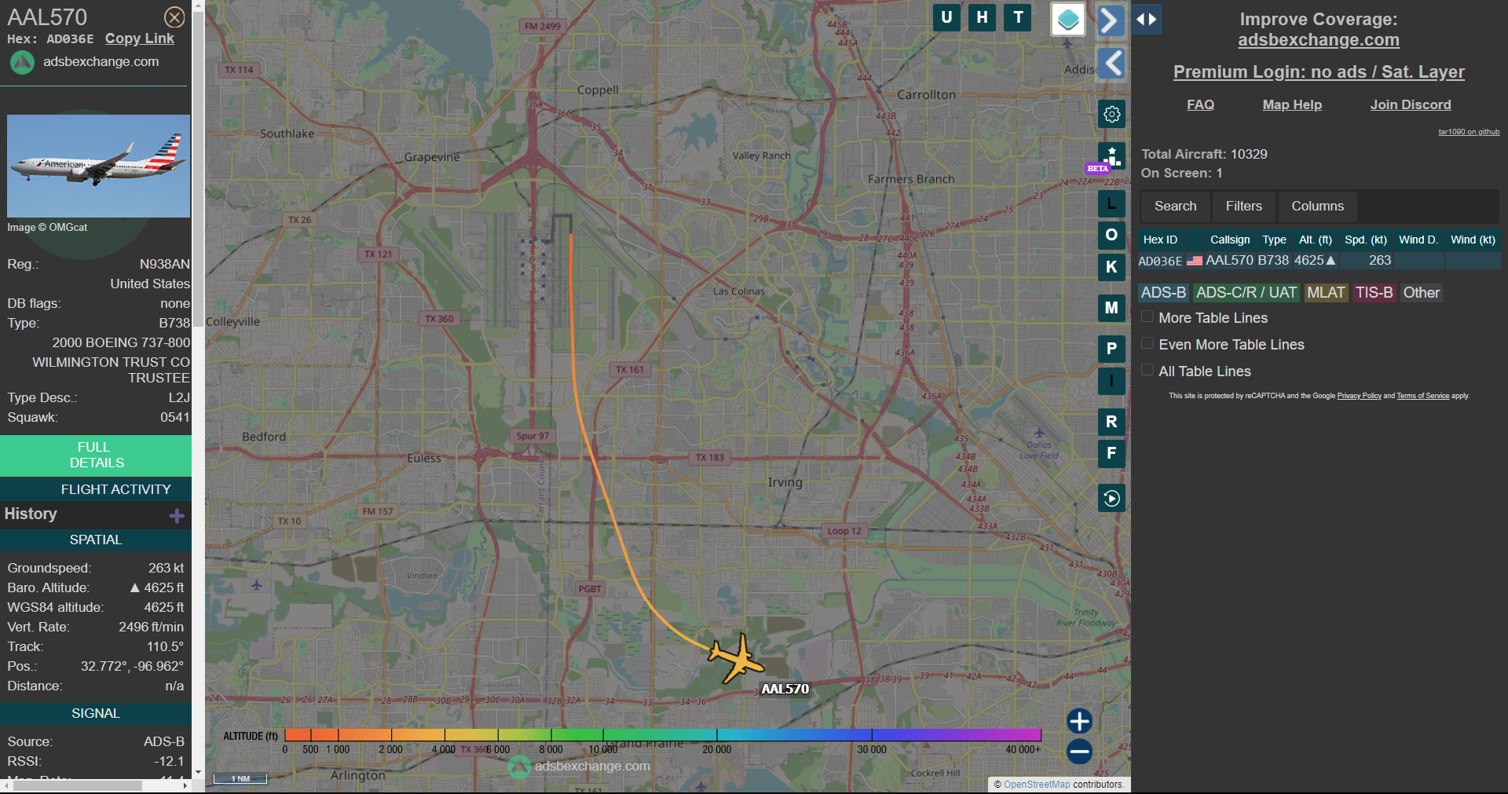Toggle the P map button

coord(1111,349)
